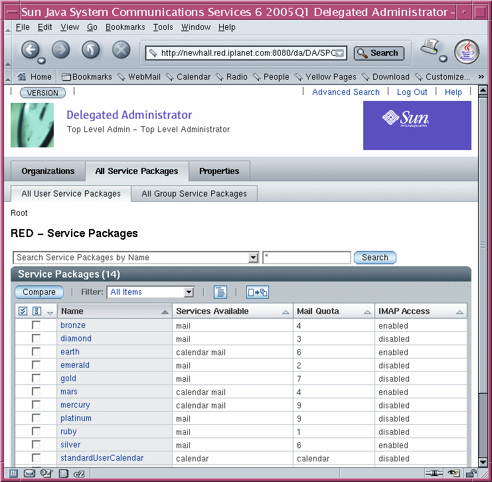492x482 pixels.
Task: Check the box for gold package
Action: coord(36,378)
